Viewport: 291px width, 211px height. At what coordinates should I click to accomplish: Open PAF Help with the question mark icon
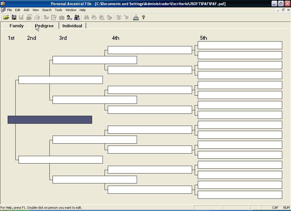[143, 17]
